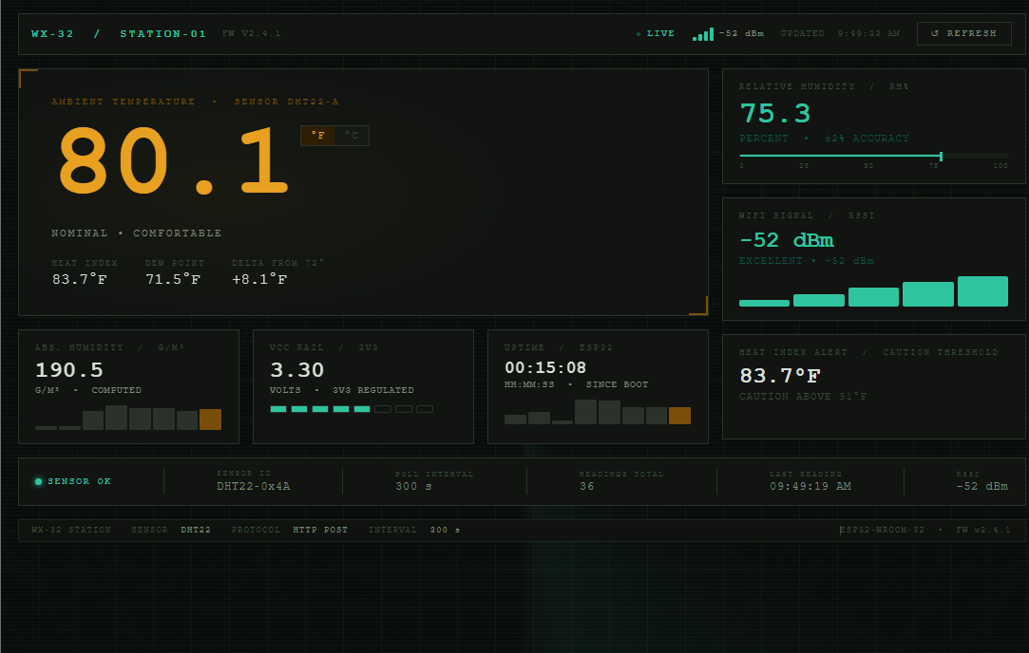
Task: Click the Updated 9:49:33 AM timestamp
Action: 840,33
